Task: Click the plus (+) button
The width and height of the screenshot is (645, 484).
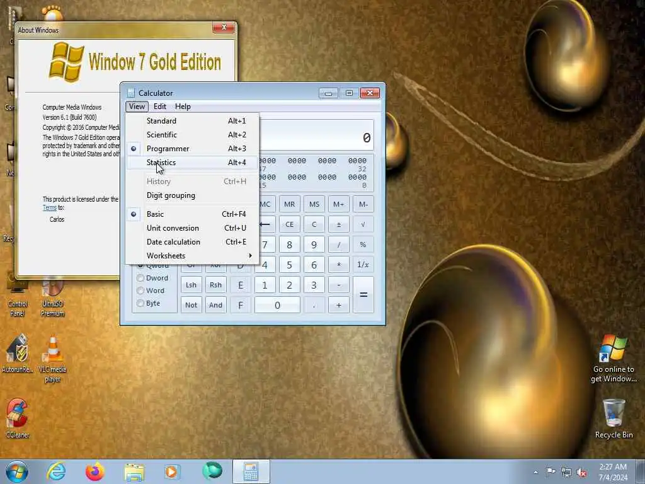Action: click(x=338, y=305)
